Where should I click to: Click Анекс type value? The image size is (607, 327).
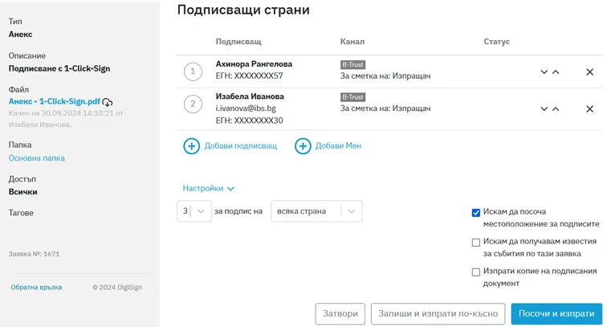click(21, 34)
